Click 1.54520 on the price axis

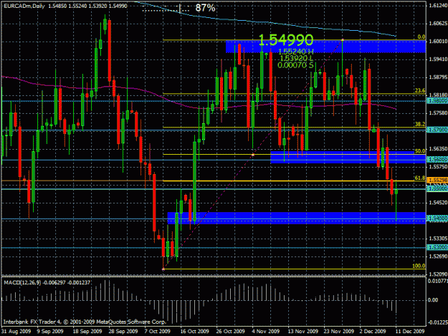pyautogui.click(x=438, y=203)
